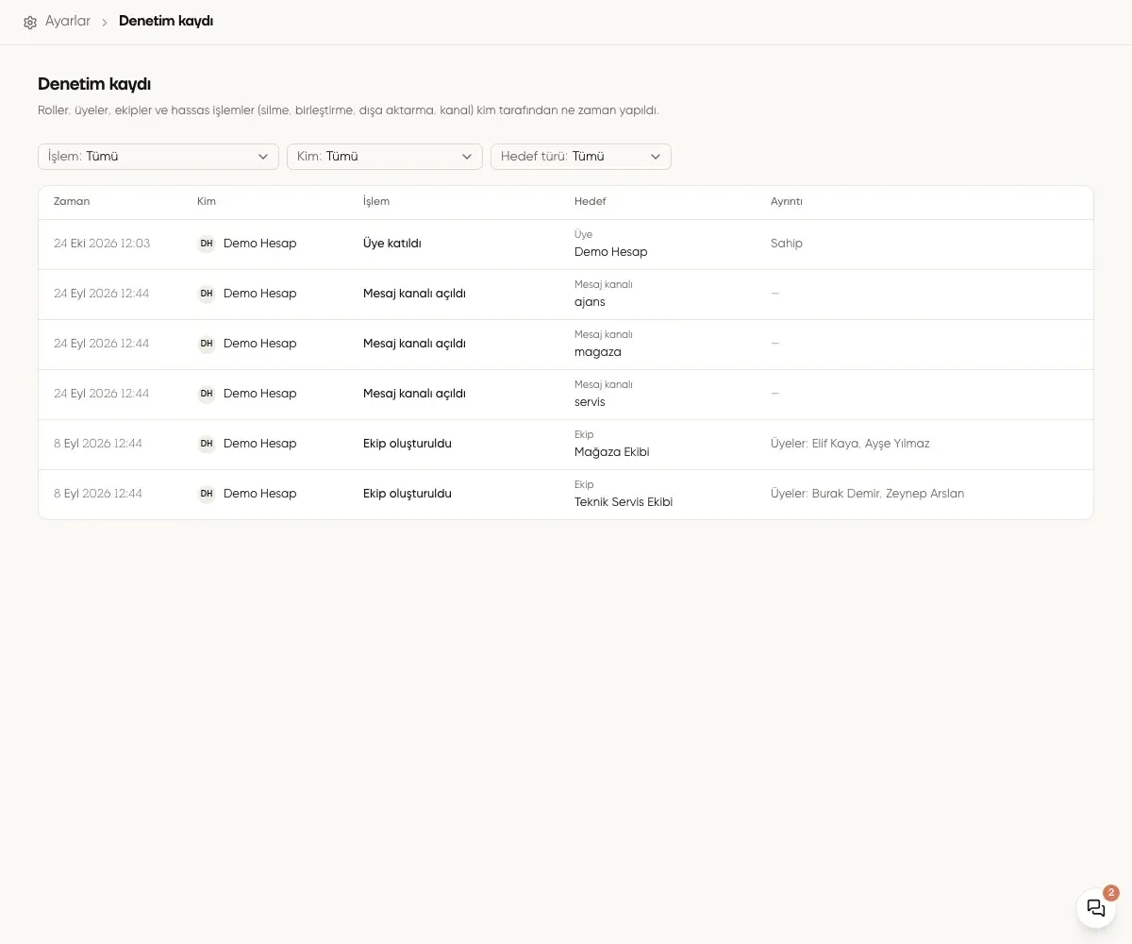Screen dimensions: 1132x944
Task: Open the Hedef türü filter dropdown
Action: pos(581,157)
